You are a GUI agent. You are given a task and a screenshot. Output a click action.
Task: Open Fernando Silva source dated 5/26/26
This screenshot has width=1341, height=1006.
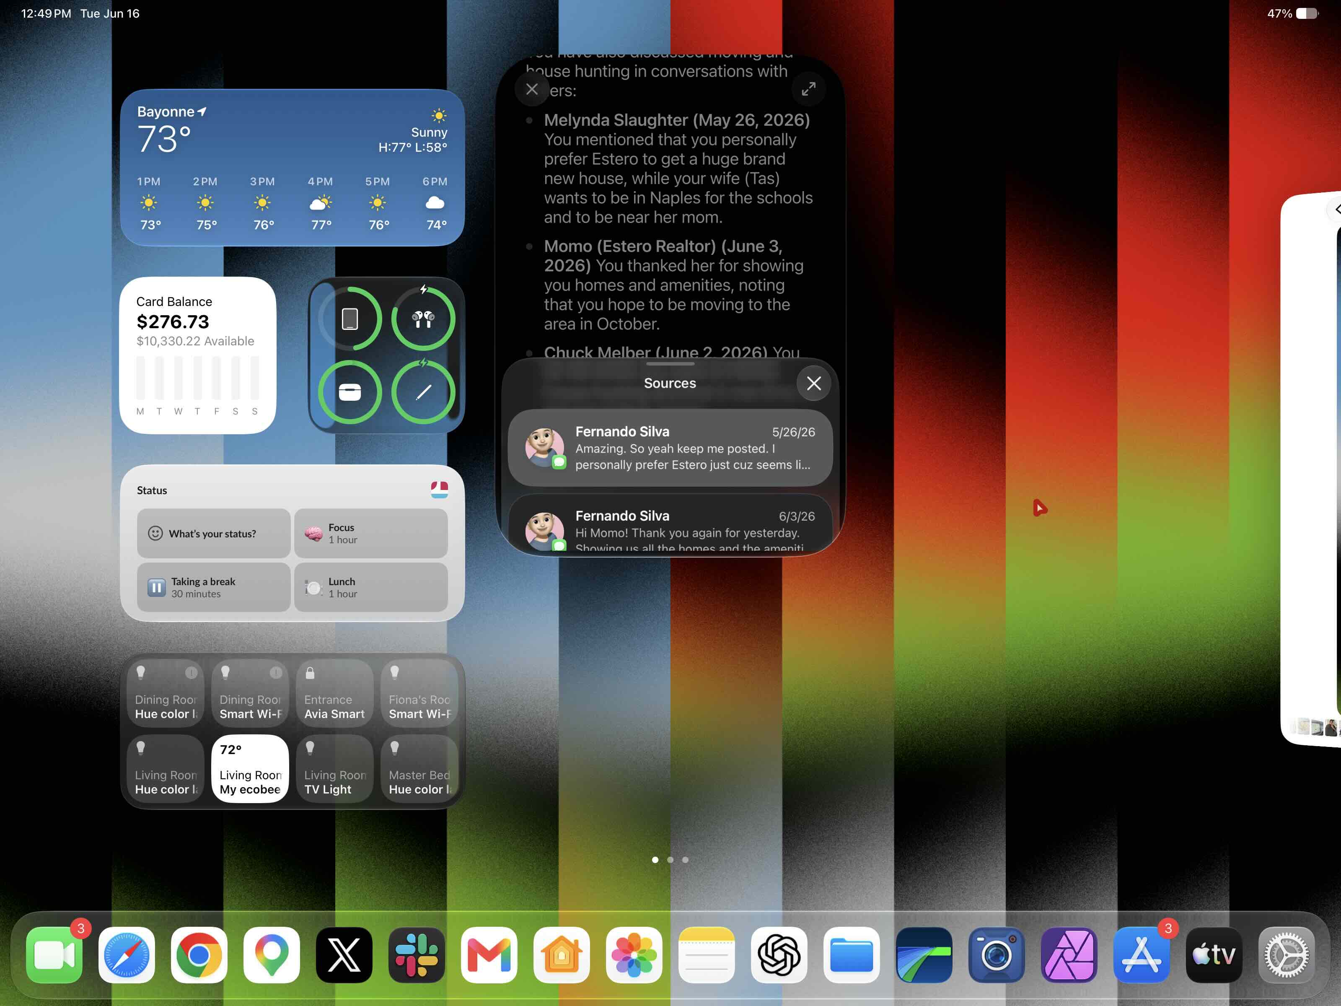[x=670, y=448]
